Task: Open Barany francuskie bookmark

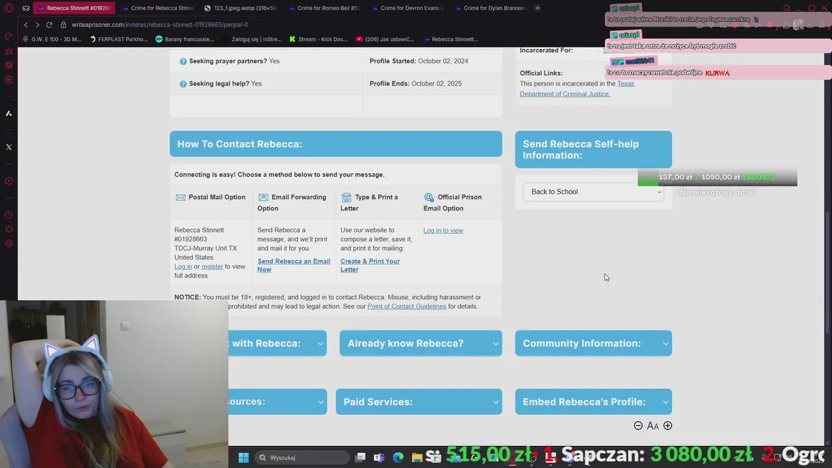Action: coord(185,39)
